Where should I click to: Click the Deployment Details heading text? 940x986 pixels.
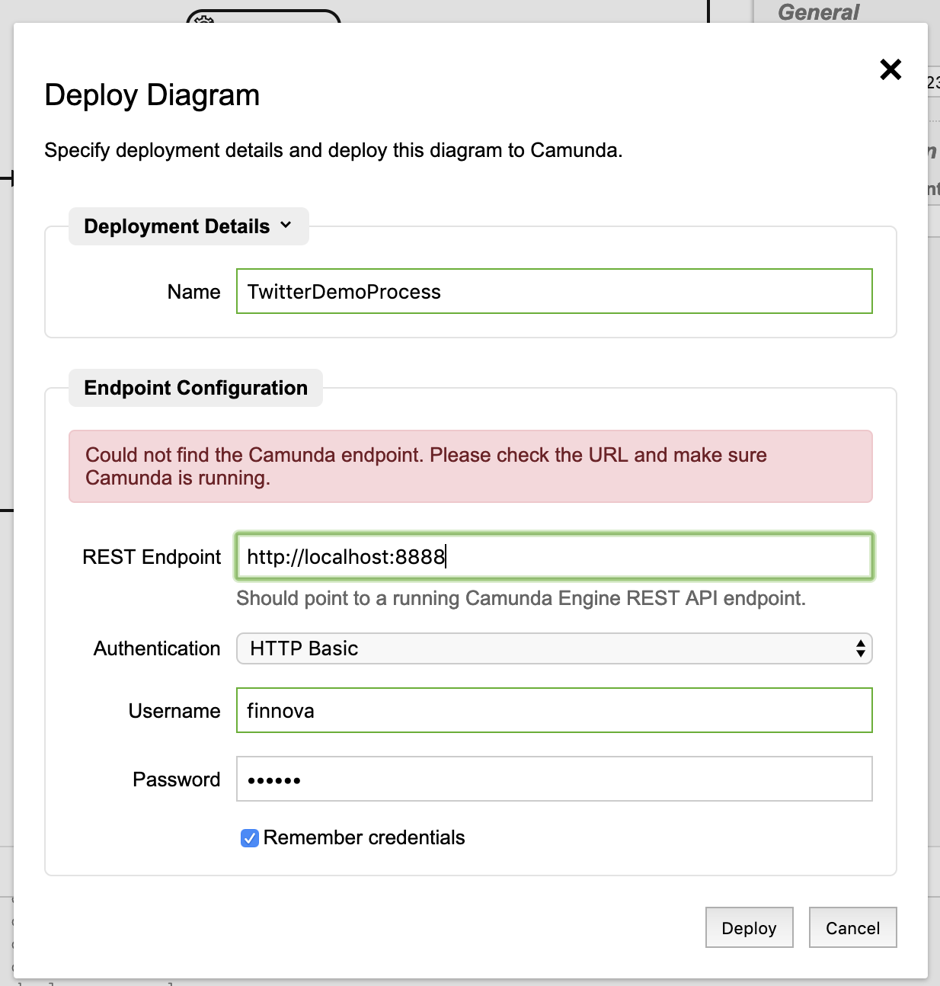click(177, 226)
